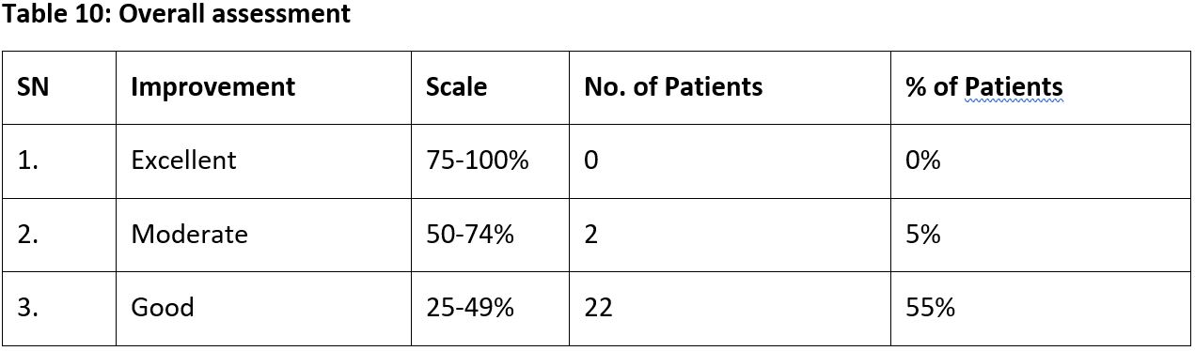Select the Excellent cell
This screenshot has height=351, width=1195.
(263, 160)
